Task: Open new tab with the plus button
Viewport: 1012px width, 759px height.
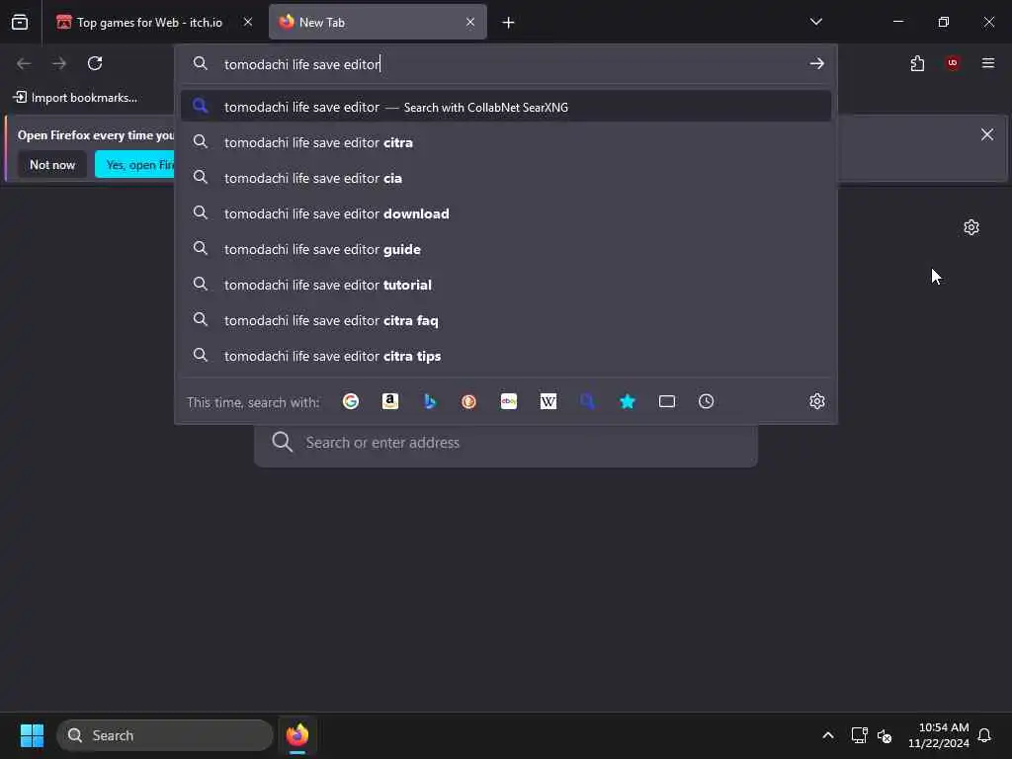Action: [509, 23]
